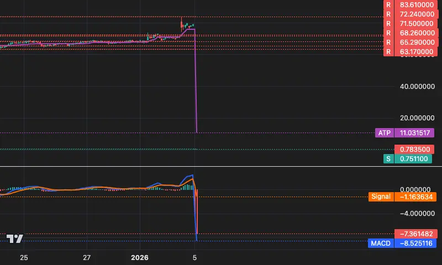
Task: Click the R 72.240000 resistance label
Action: tap(411, 14)
